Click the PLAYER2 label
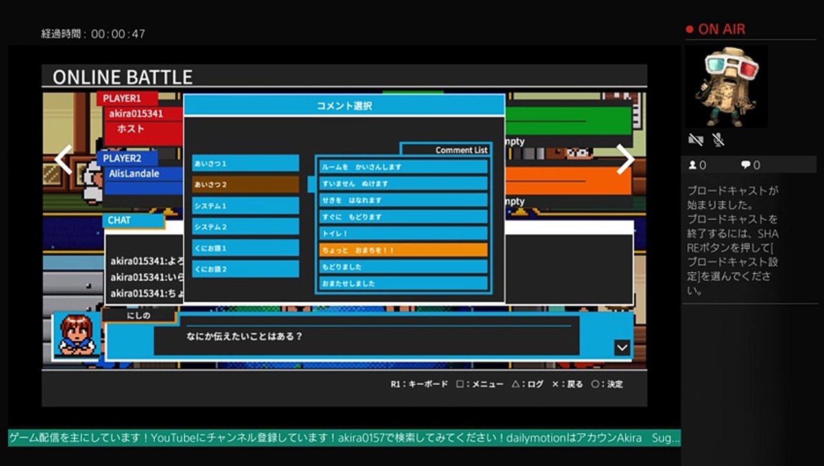824x466 pixels. pos(128,158)
